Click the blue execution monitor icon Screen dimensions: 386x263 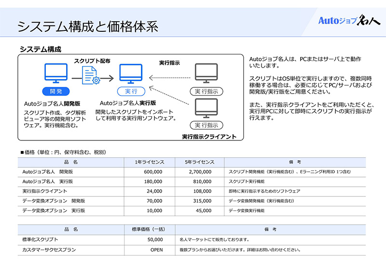point(131,74)
